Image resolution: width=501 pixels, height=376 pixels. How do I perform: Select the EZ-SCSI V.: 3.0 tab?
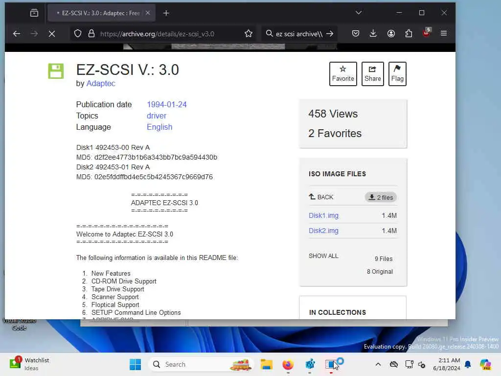[x=101, y=13]
